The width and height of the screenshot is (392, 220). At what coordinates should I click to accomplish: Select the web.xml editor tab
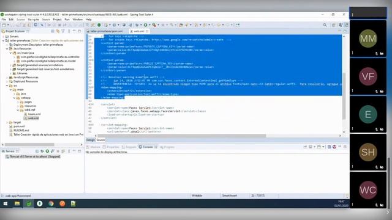tap(139, 31)
